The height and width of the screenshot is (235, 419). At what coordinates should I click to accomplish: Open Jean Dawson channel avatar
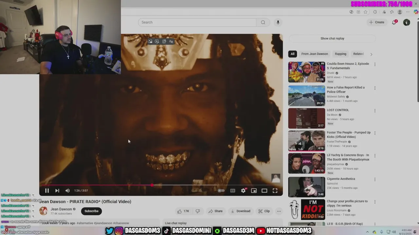43,211
